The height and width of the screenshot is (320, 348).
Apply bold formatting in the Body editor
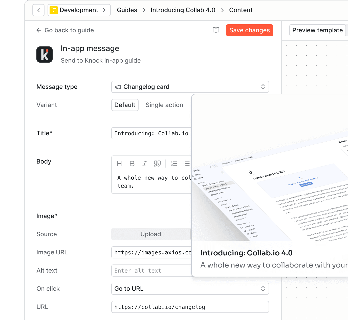pyautogui.click(x=132, y=164)
